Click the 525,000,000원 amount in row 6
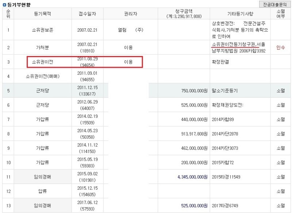 click(194, 105)
